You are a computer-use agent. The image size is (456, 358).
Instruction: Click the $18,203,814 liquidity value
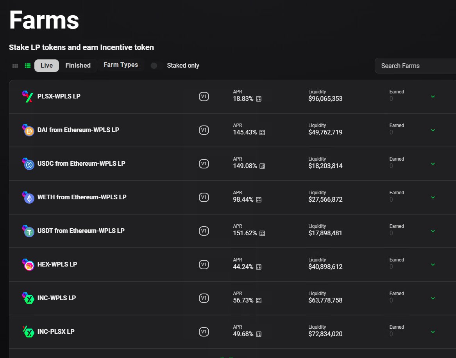pos(325,166)
